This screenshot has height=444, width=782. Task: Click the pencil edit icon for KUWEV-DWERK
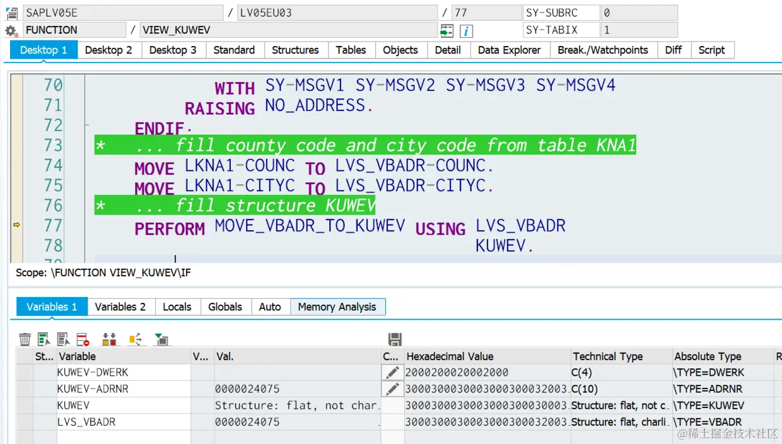[x=392, y=373]
